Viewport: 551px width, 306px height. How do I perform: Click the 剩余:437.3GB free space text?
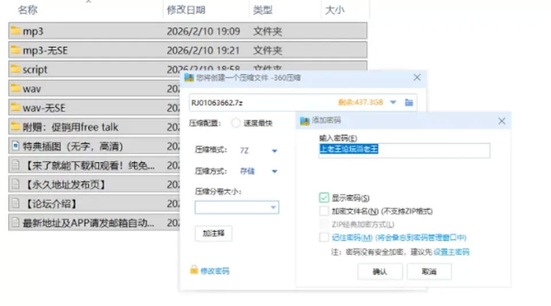(x=360, y=102)
